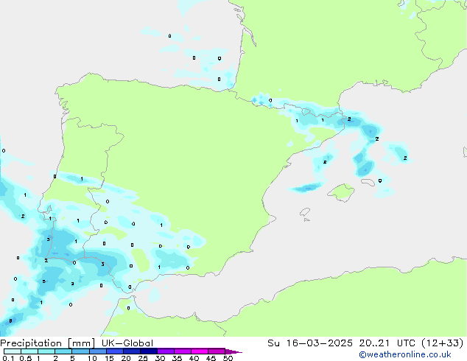Click legend label '15'
467x361 pixels.
point(109,358)
